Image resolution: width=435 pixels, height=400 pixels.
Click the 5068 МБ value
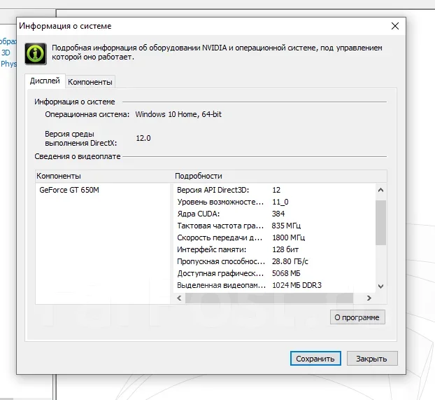coord(286,273)
